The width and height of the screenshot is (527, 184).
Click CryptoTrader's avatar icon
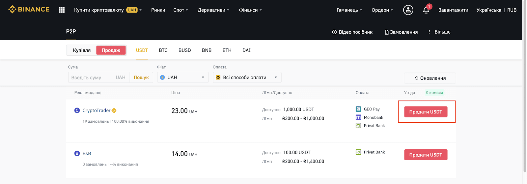pos(77,110)
